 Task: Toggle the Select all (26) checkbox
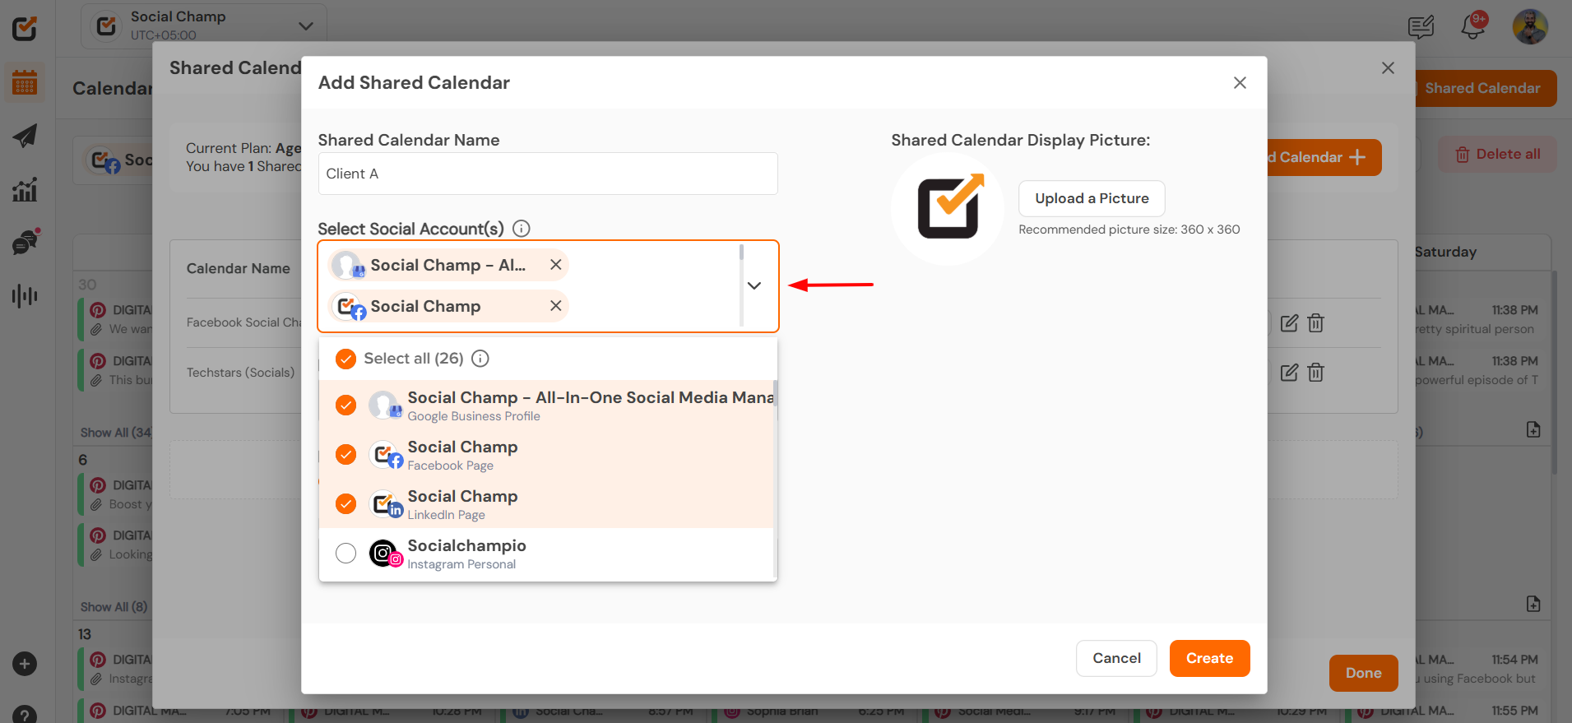[346, 359]
